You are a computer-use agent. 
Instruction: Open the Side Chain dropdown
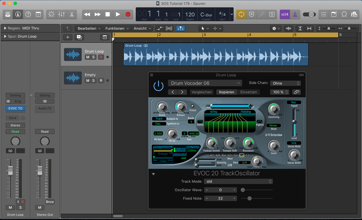[x=285, y=83]
